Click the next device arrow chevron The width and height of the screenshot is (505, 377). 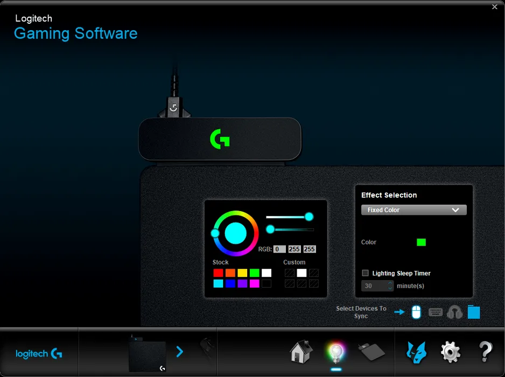[x=180, y=352]
